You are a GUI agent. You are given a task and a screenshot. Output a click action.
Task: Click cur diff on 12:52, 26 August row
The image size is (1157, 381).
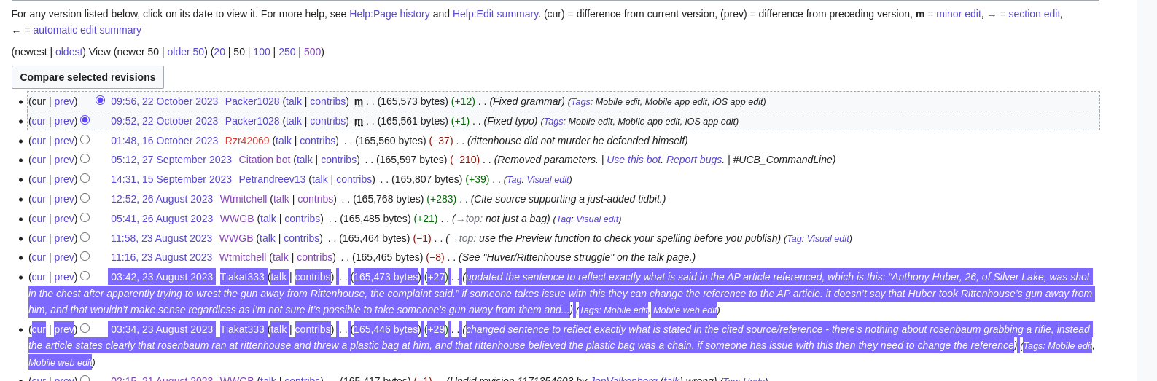pos(39,199)
